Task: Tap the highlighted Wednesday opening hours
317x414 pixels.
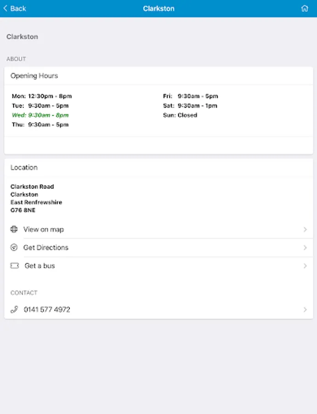Action: coord(40,115)
